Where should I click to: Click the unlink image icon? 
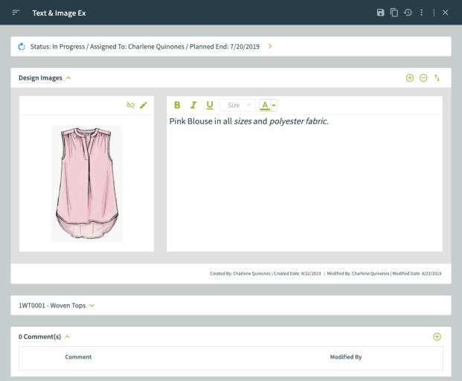pos(131,106)
